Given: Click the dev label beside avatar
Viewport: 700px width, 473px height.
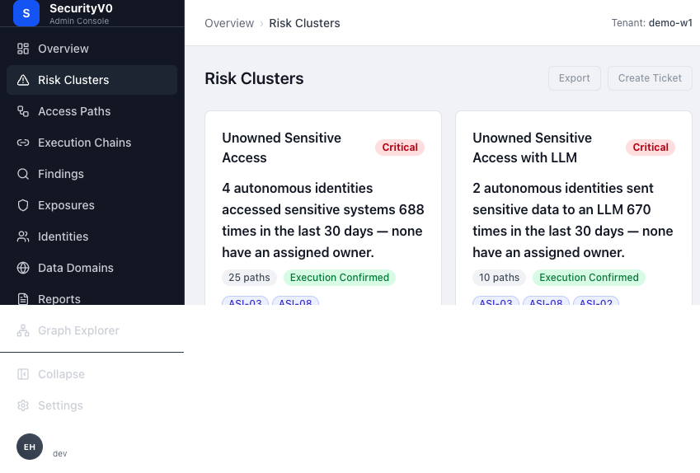Looking at the screenshot, I should coord(60,454).
